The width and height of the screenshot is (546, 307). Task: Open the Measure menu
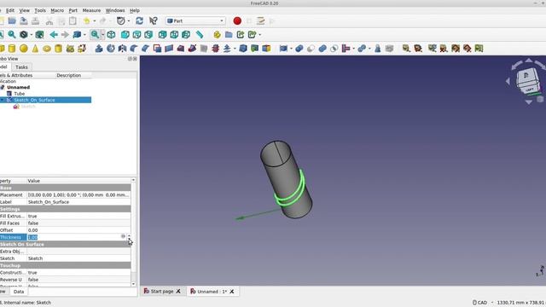(91, 10)
